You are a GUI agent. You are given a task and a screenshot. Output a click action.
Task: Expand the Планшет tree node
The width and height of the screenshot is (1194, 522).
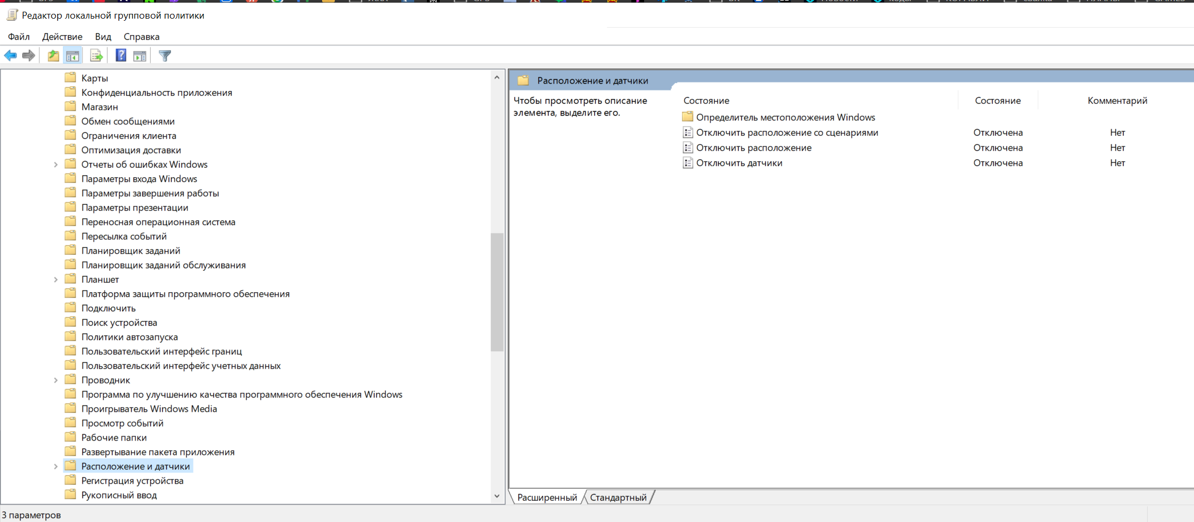click(55, 279)
